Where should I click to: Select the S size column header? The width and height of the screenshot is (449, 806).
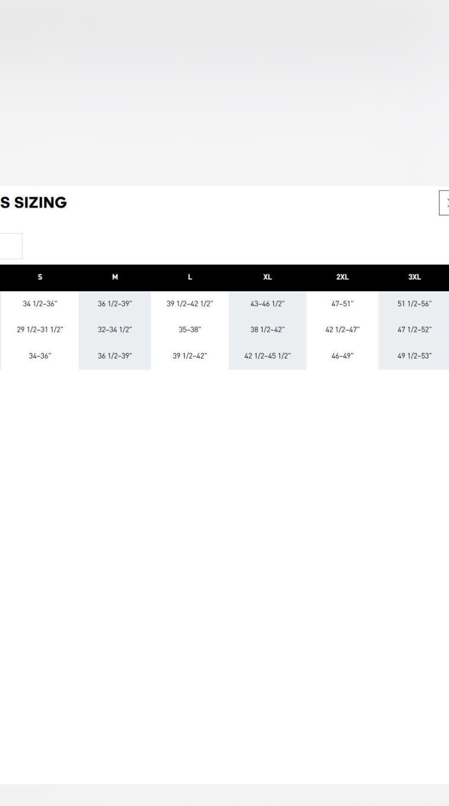point(40,277)
